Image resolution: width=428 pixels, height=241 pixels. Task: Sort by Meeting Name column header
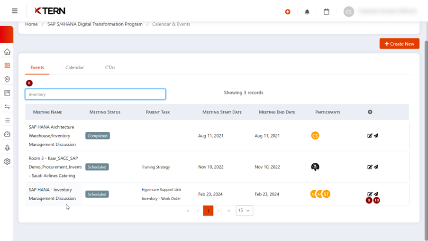tap(47, 112)
